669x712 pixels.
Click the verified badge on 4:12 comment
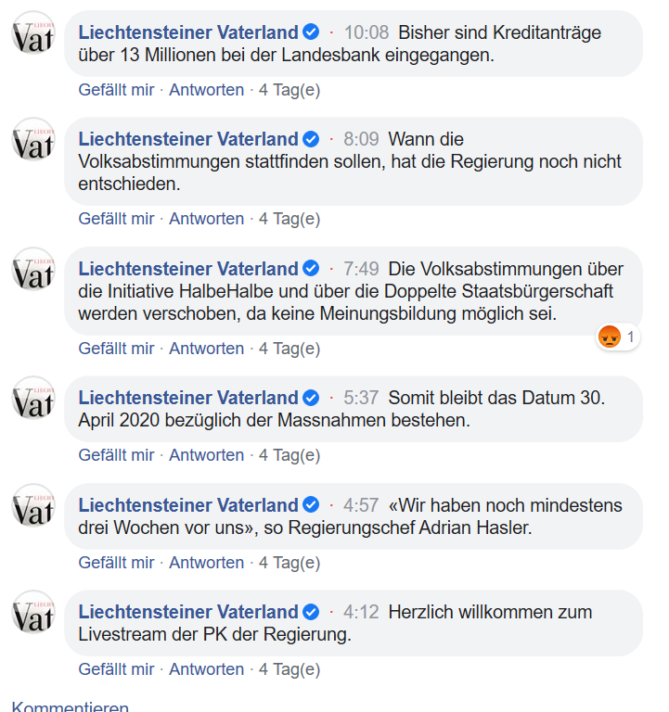pyautogui.click(x=311, y=613)
